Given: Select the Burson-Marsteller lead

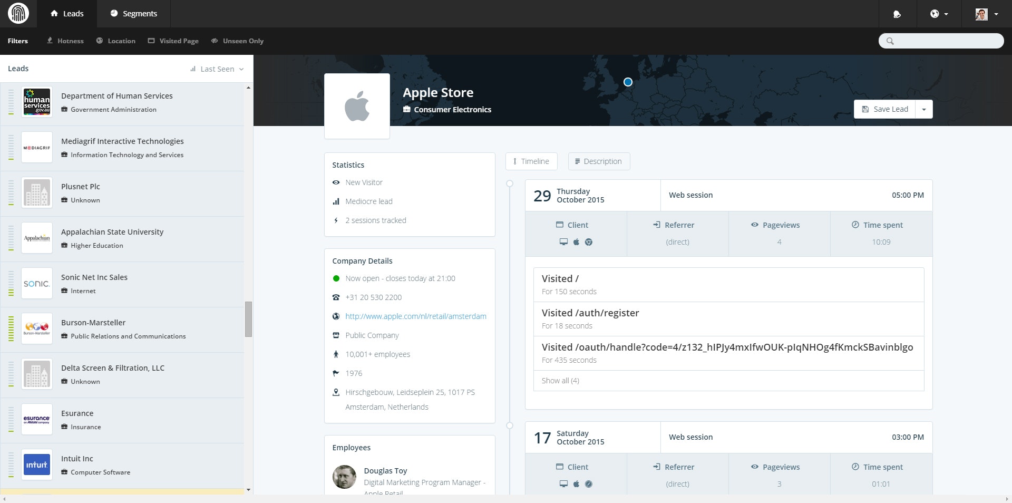Looking at the screenshot, I should pos(122,330).
